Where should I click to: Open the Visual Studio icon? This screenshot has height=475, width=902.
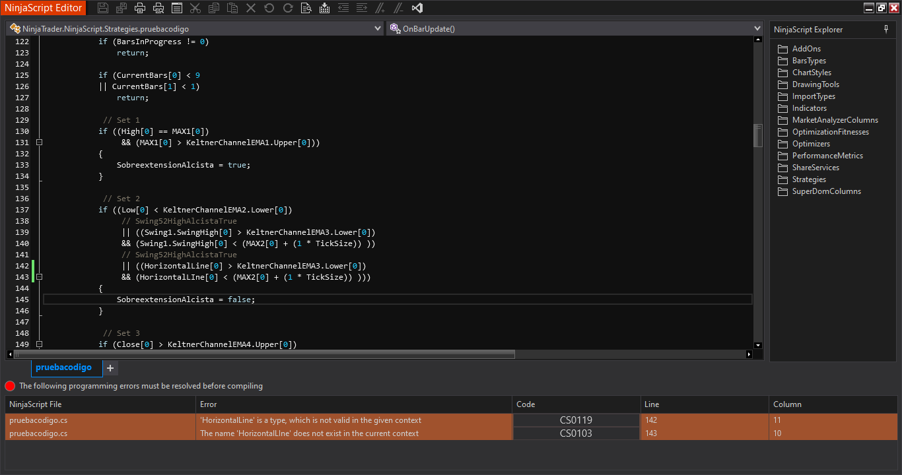pos(417,8)
